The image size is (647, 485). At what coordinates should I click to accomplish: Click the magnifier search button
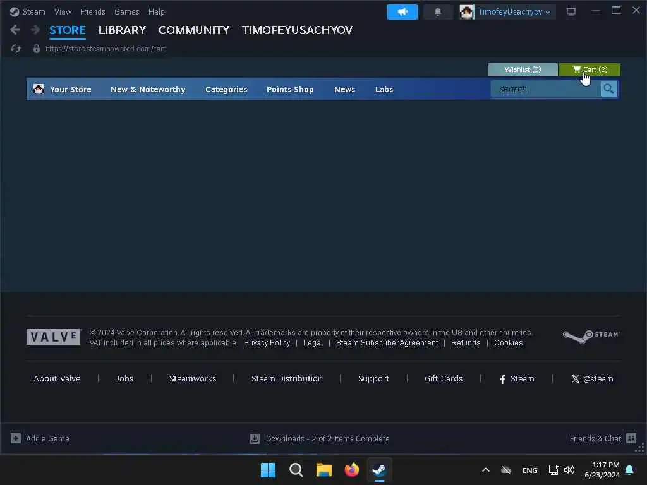point(608,89)
